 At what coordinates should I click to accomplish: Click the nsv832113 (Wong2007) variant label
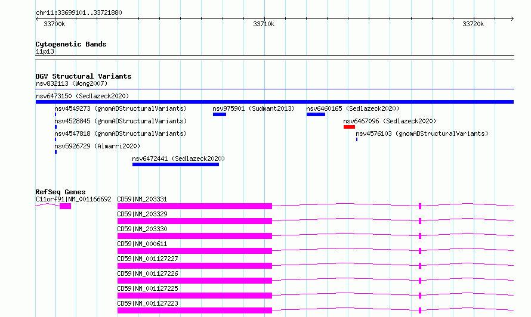pyautogui.click(x=72, y=83)
